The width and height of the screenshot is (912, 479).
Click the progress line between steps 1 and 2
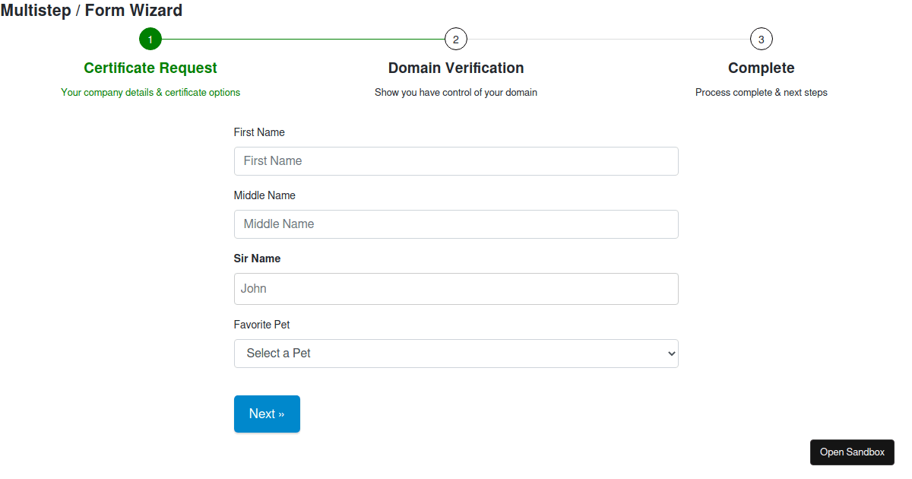pos(304,39)
